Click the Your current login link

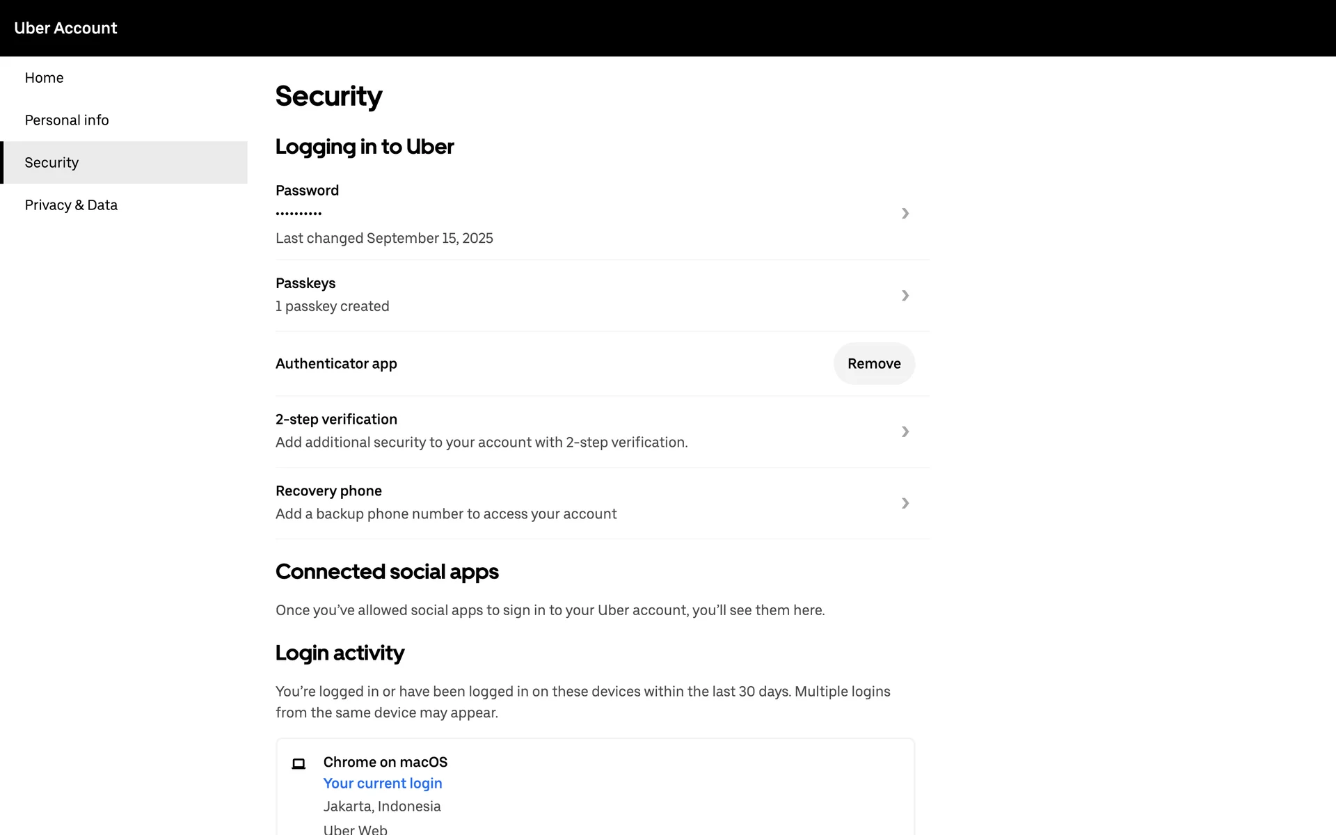coord(383,784)
